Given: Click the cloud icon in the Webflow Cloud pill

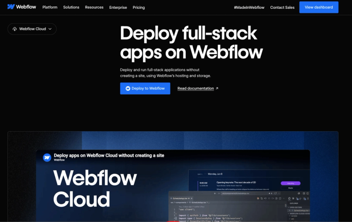Looking at the screenshot, I should [x=15, y=29].
